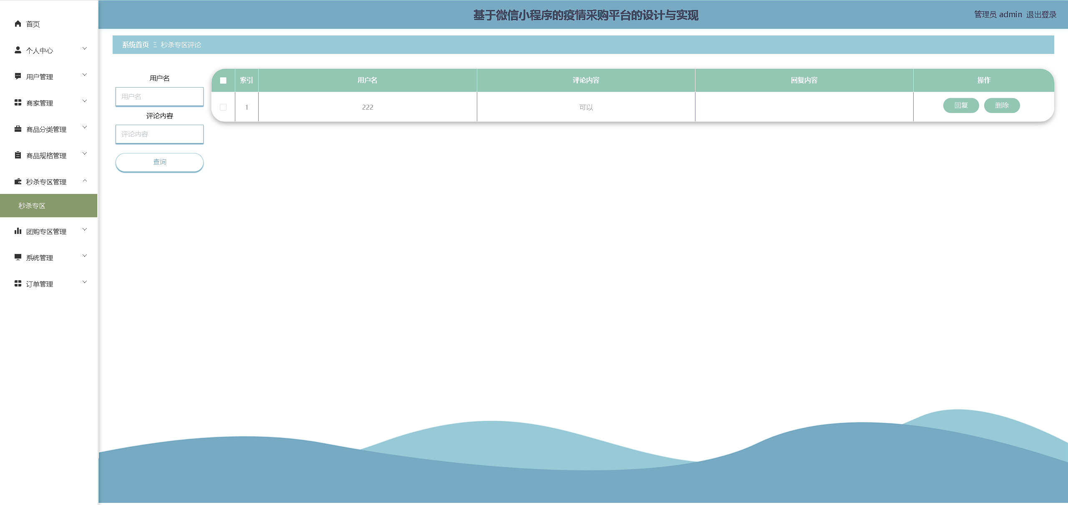
Task: Click the 操作 column header
Action: point(983,80)
